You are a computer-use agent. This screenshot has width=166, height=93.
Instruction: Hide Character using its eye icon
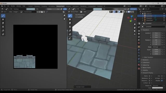[164, 18]
